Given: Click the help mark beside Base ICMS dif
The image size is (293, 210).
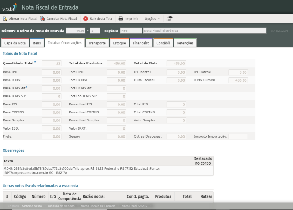Looking at the screenshot, I should (27, 87).
